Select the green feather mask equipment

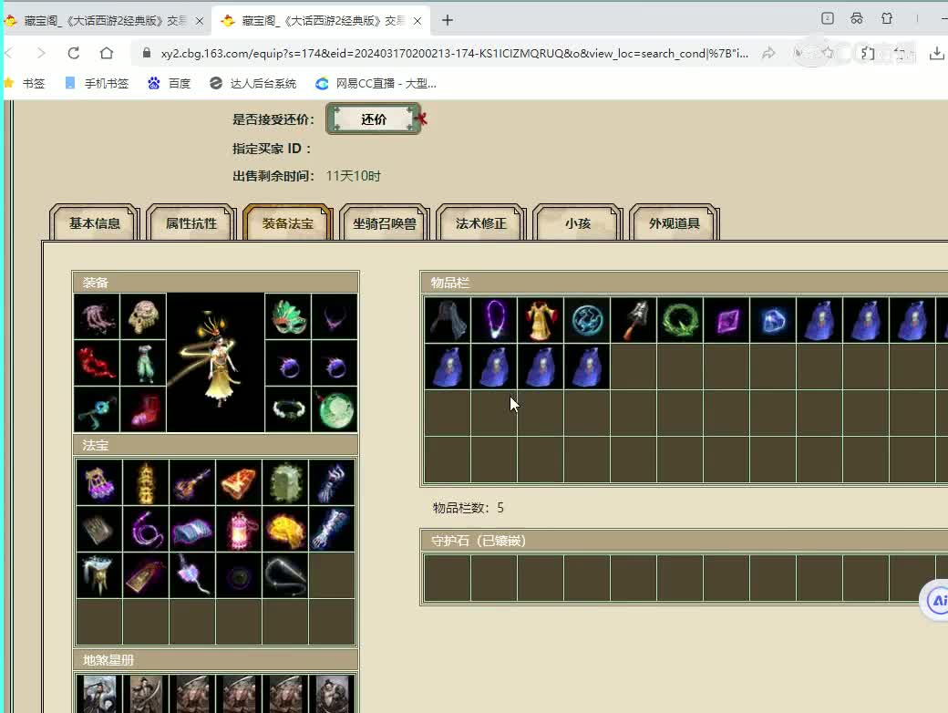288,316
